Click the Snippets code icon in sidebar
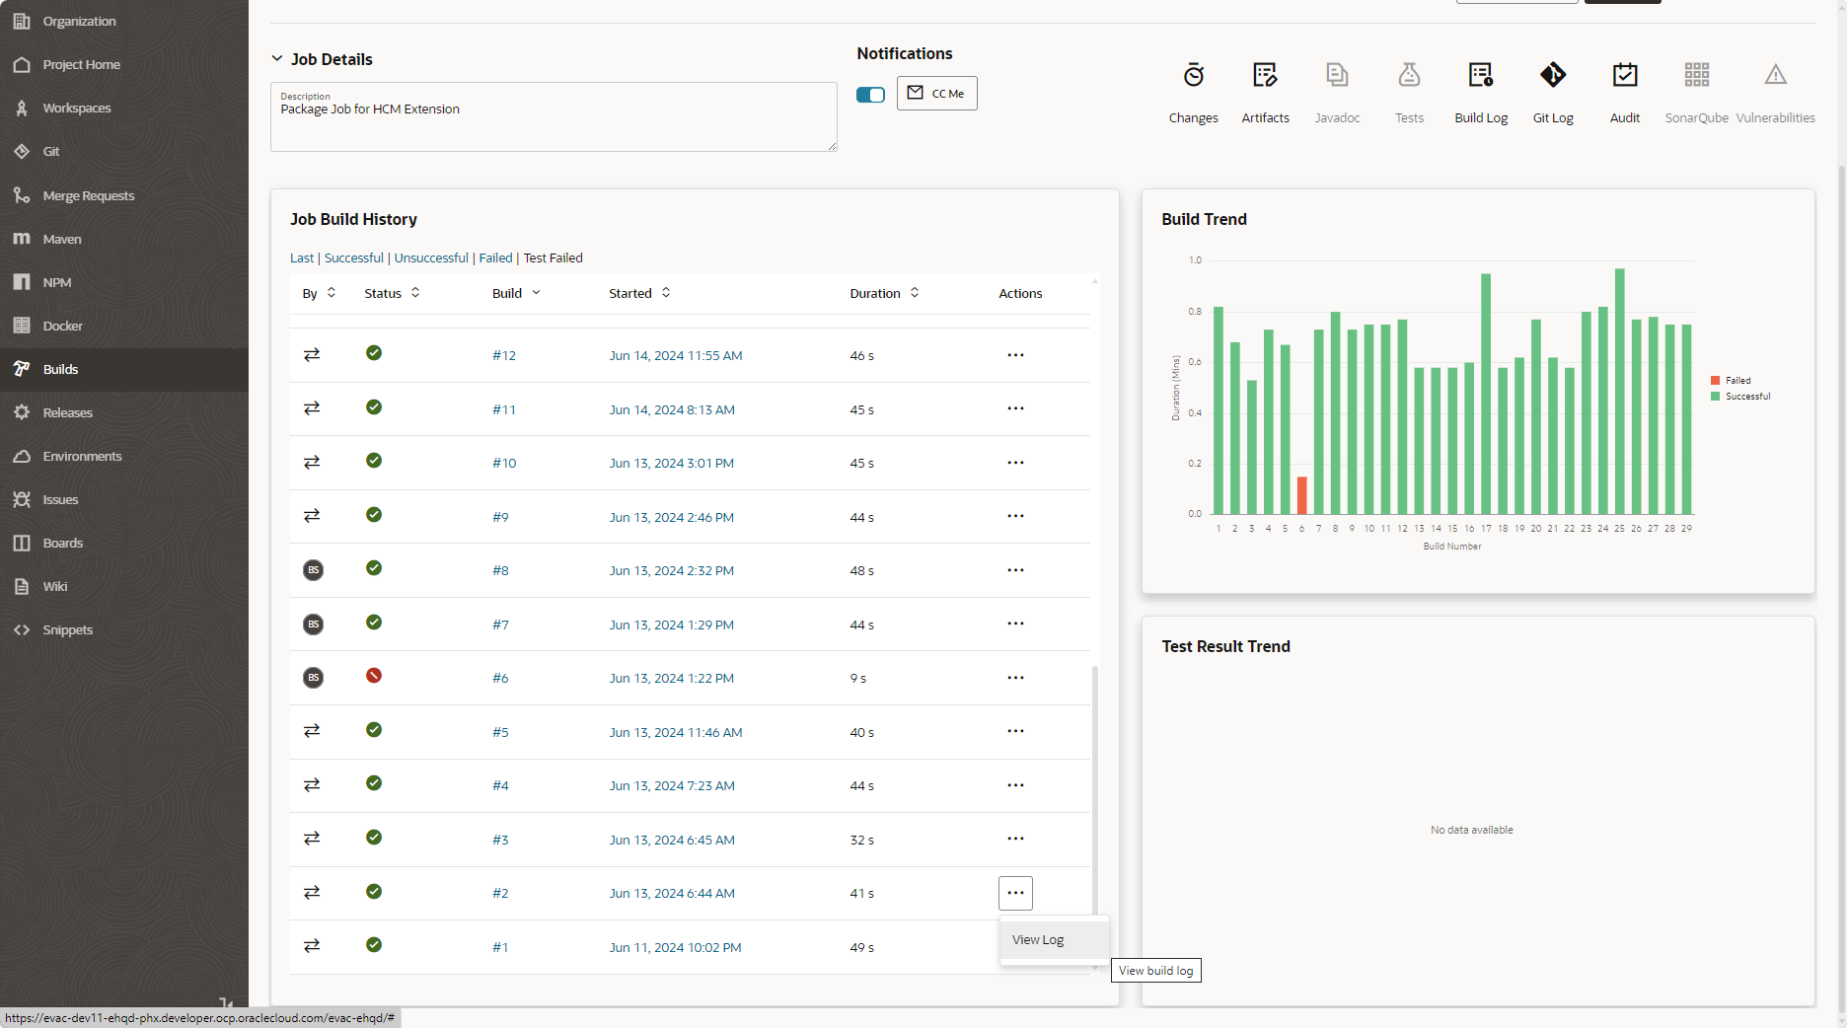Screen dimensions: 1847x1028 (x=22, y=629)
